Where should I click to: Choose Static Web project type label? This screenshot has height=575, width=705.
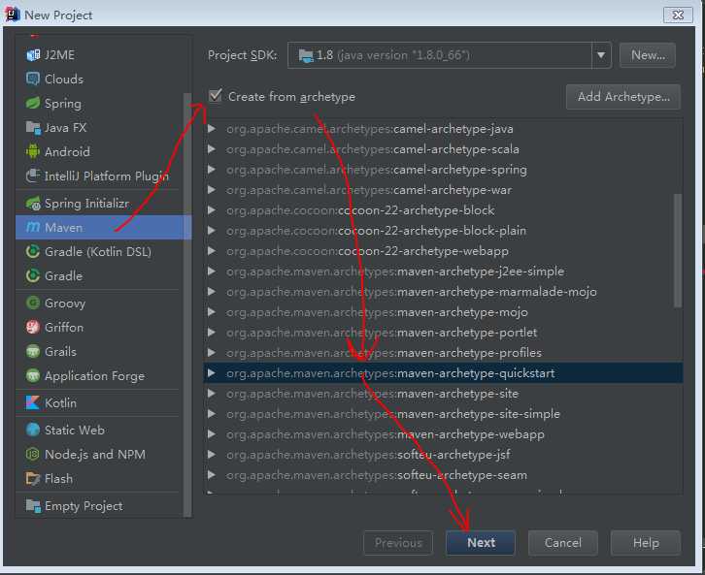tap(75, 430)
